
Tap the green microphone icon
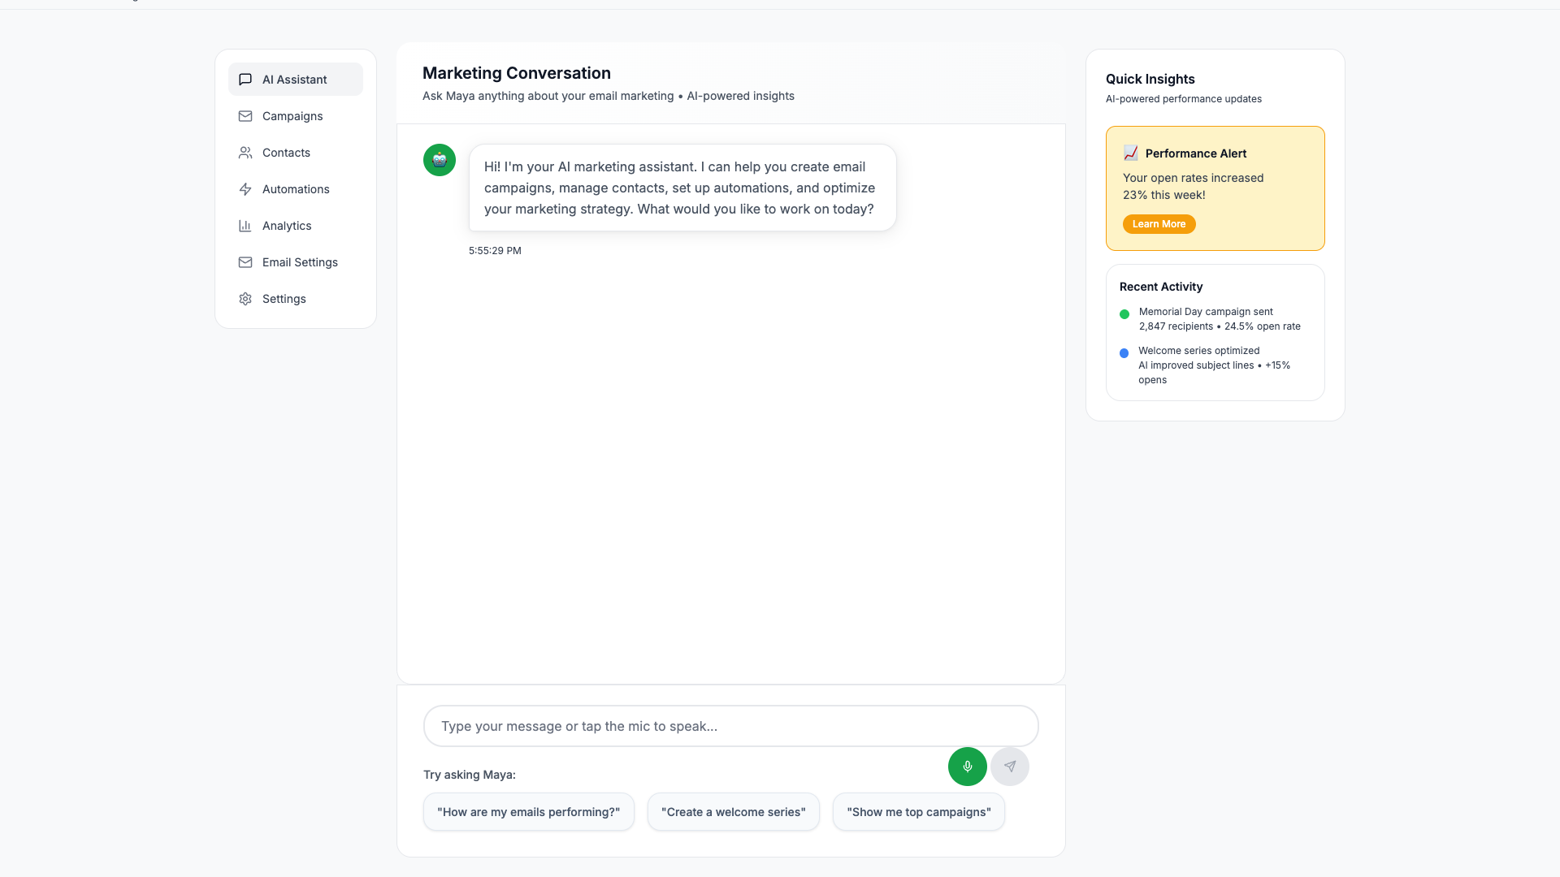[967, 766]
